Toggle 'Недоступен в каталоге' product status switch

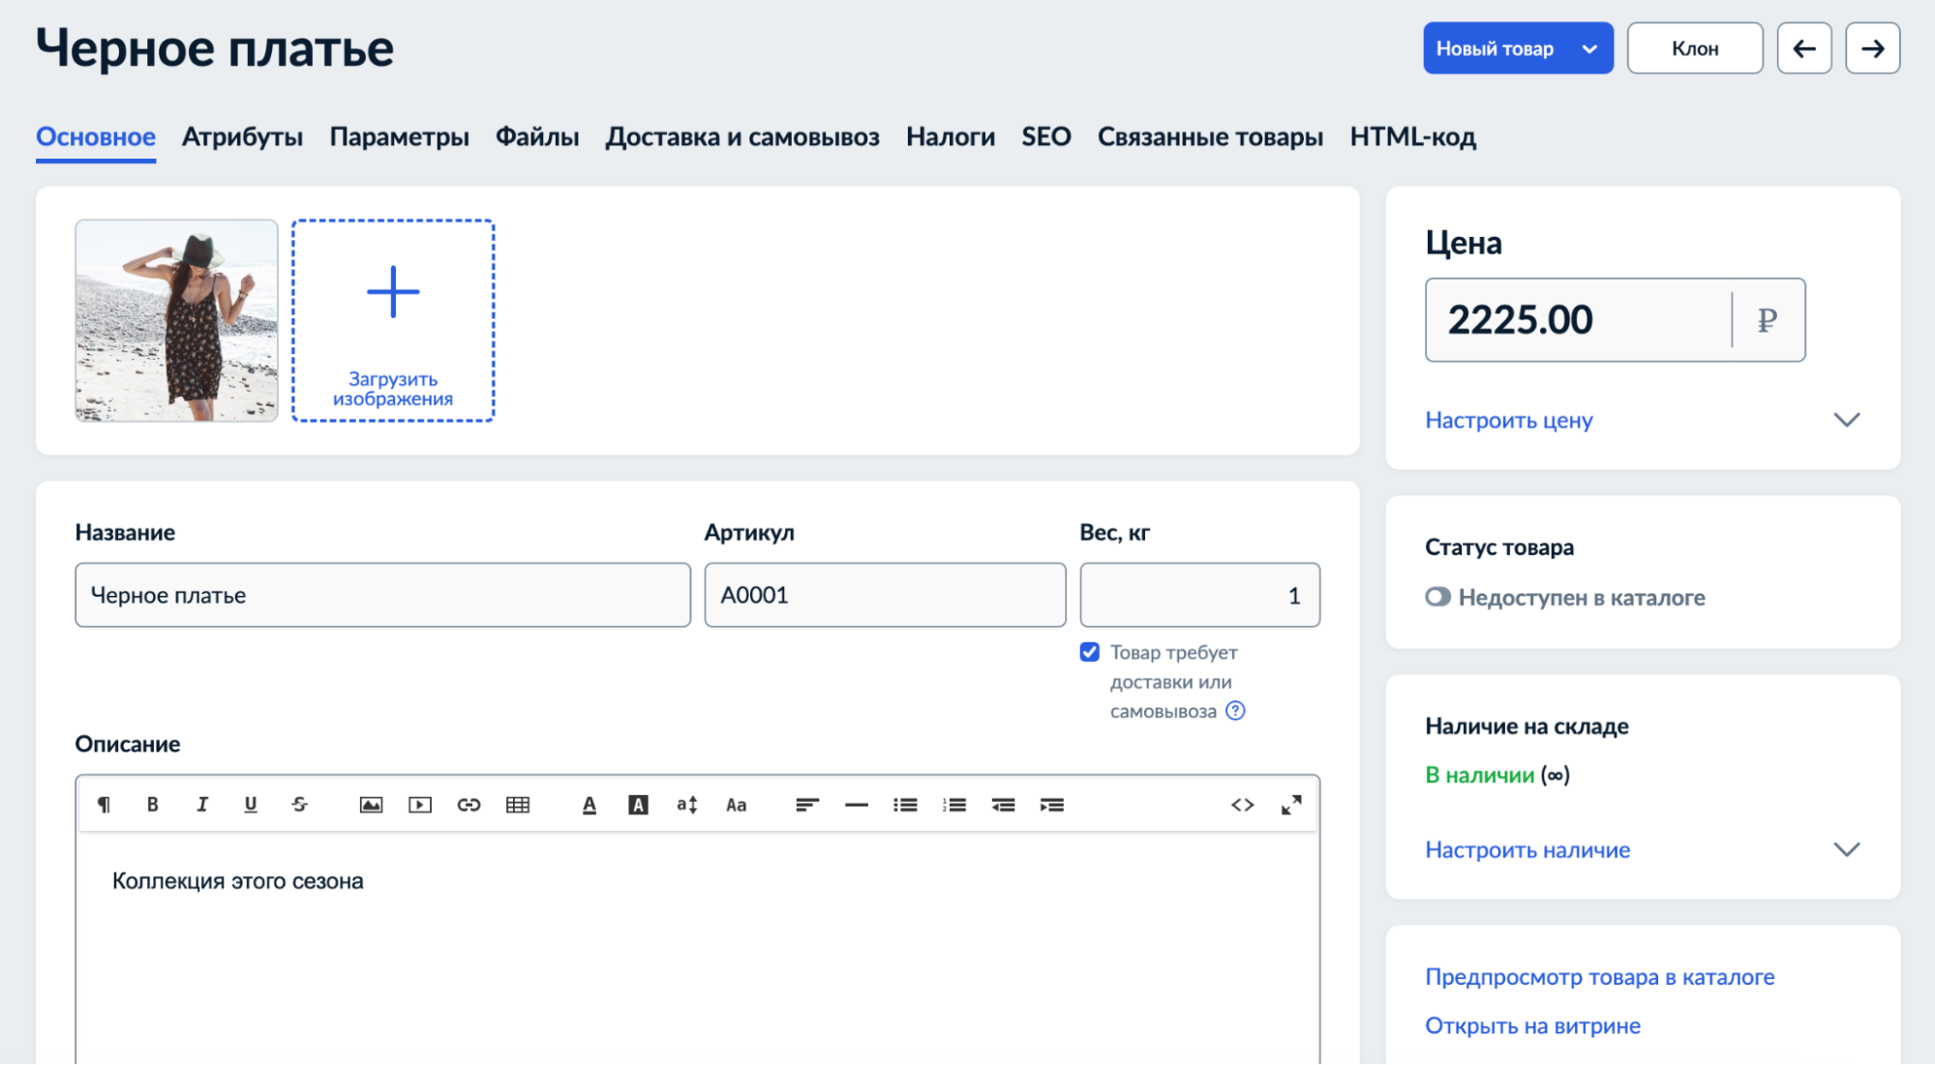tap(1437, 598)
